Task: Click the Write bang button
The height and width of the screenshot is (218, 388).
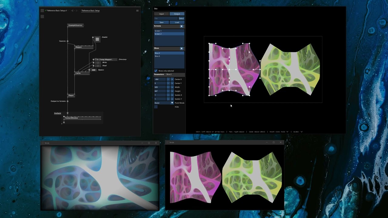Action: [98, 62]
